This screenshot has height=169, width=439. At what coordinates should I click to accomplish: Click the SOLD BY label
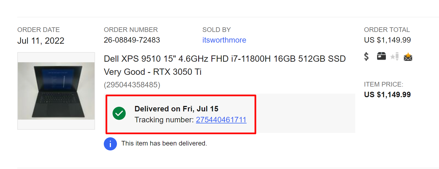216,30
